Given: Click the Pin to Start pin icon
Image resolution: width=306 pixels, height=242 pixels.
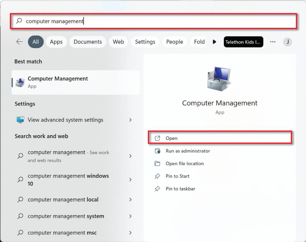Looking at the screenshot, I should pyautogui.click(x=157, y=176).
